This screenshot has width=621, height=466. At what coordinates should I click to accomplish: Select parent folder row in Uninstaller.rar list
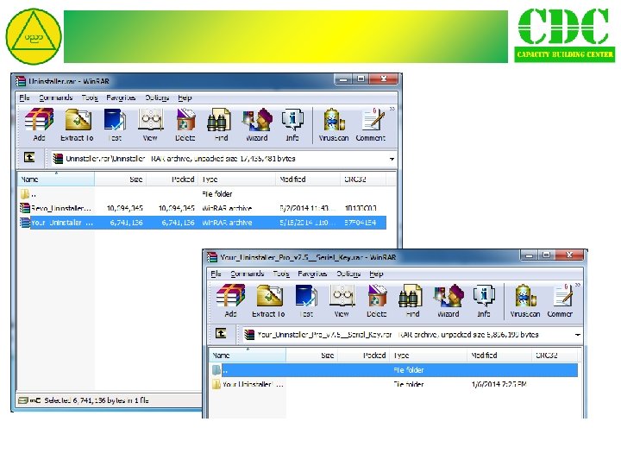coord(202,194)
